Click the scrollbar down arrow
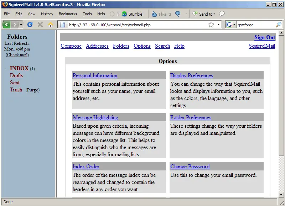Viewport: 285px width, 206px height. tap(281, 195)
